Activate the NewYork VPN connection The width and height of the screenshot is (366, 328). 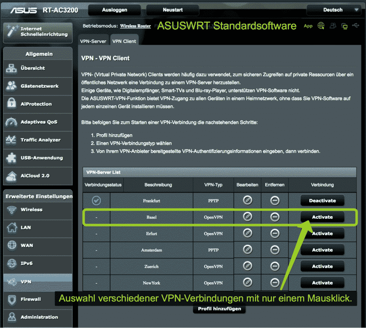(322, 283)
